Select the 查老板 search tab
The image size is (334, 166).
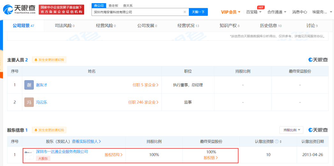(x=113, y=6)
